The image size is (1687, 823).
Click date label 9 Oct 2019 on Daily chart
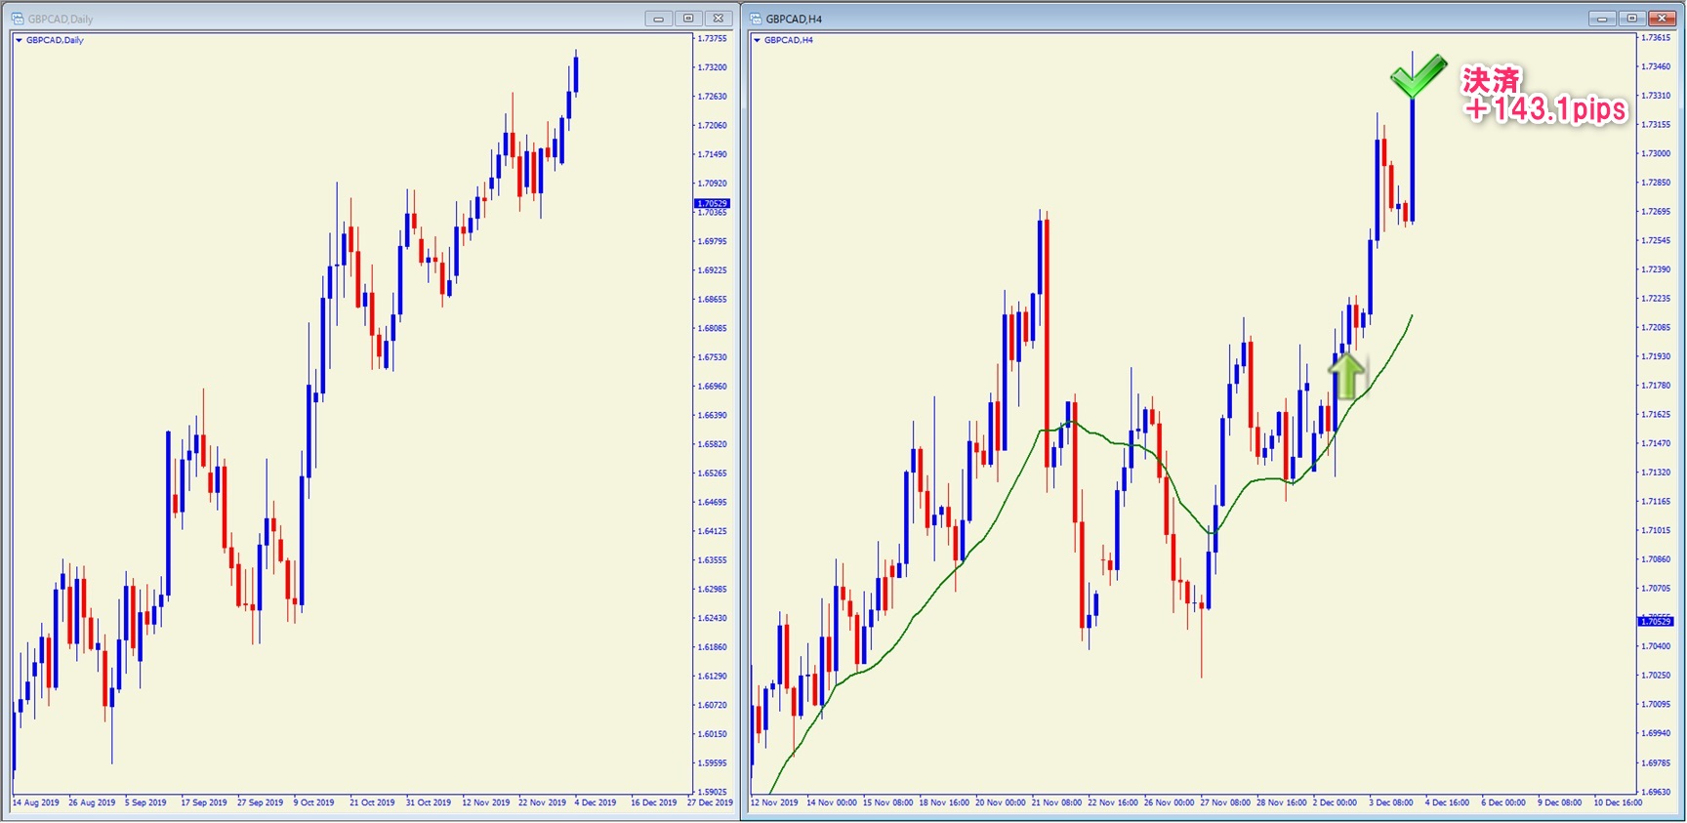(314, 802)
